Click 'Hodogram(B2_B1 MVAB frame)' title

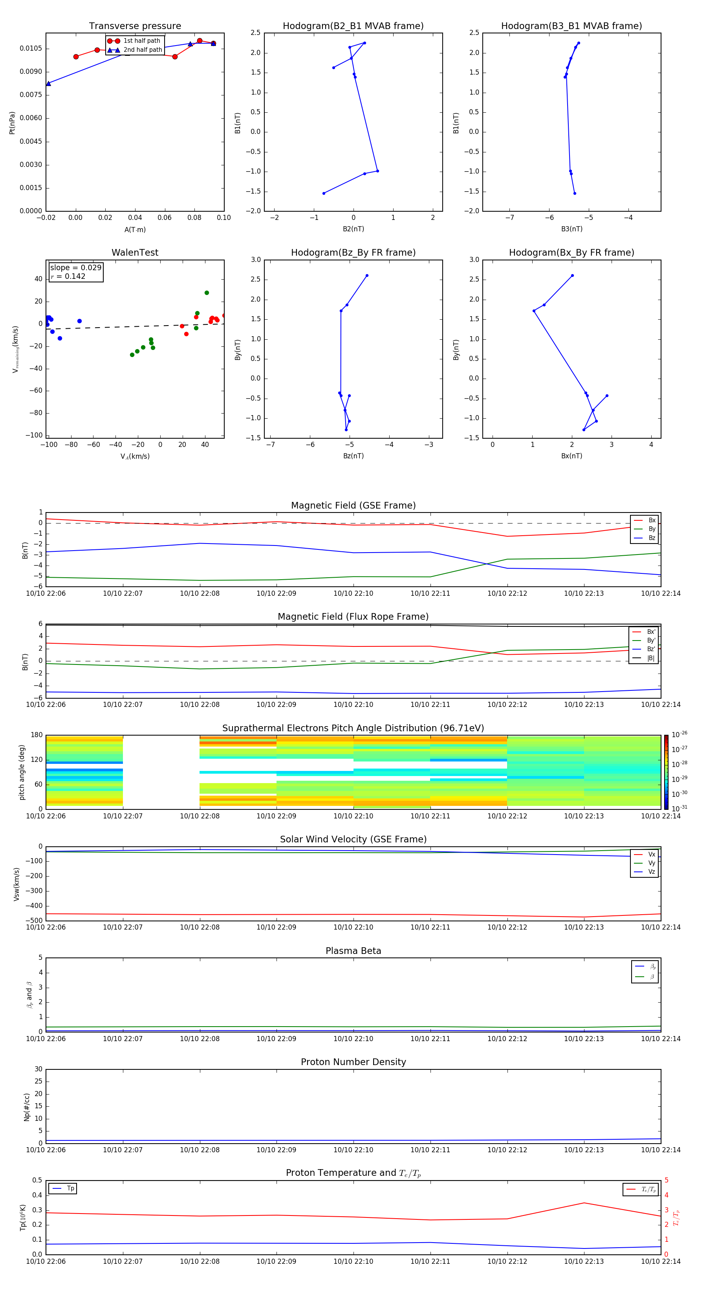353,26
